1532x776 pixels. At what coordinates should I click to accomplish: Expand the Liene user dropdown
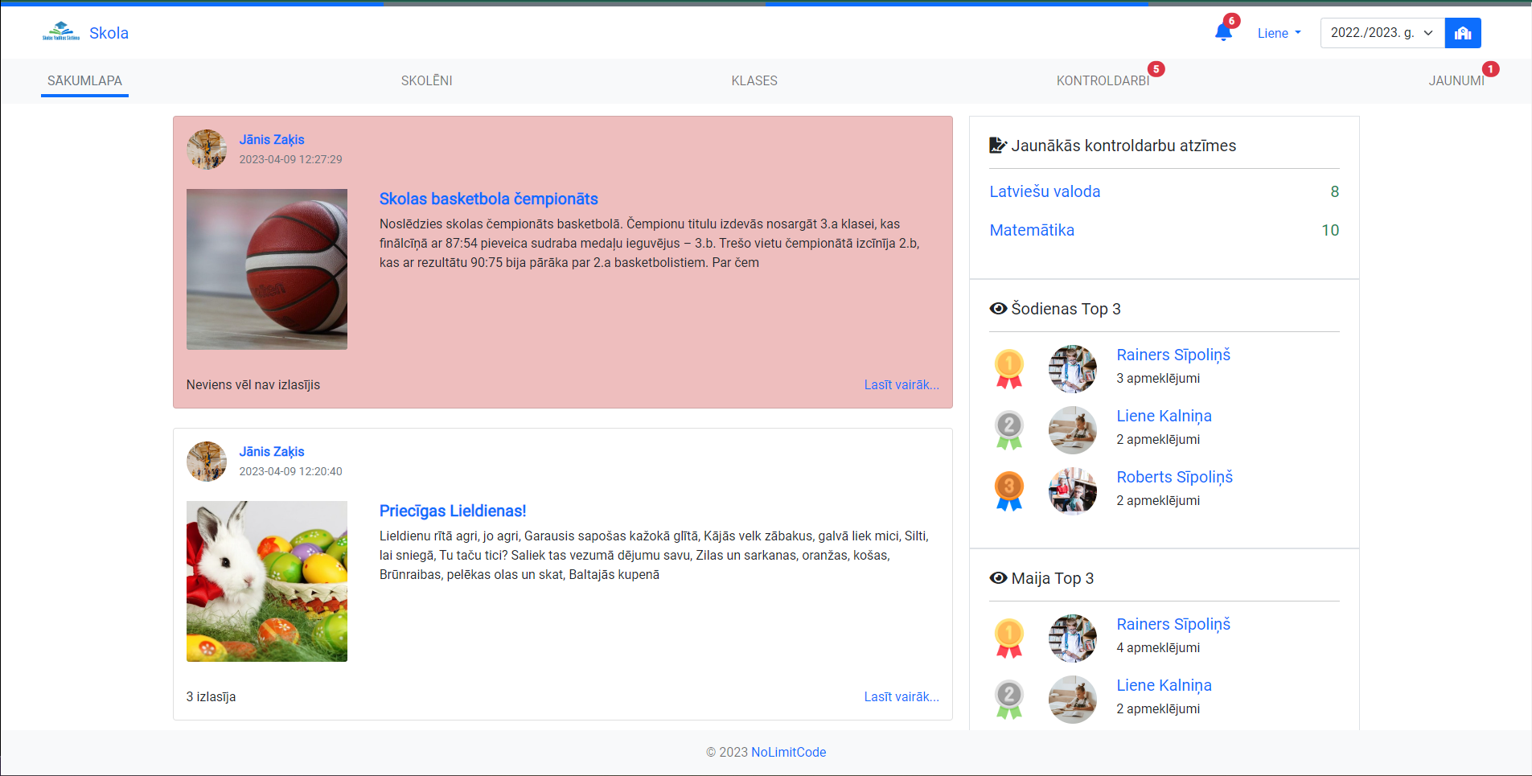1279,33
